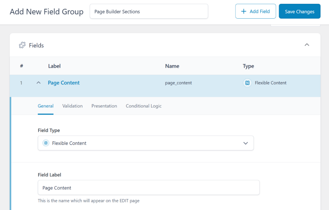
Task: Click row number 1 in the fields table
Action: pyautogui.click(x=21, y=83)
